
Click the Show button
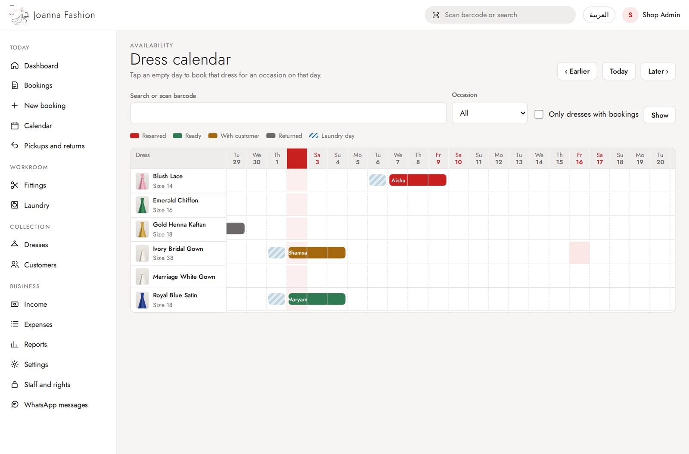click(660, 115)
